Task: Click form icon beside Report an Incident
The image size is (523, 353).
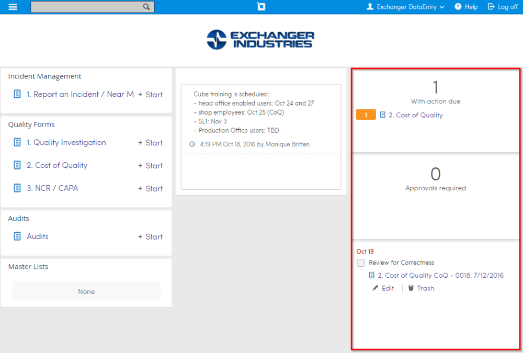Action: 17,95
